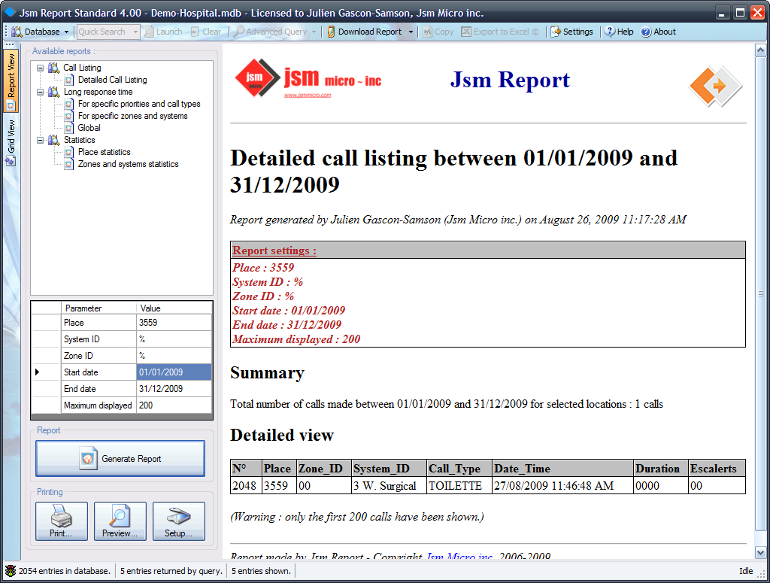Open Advanced Query
The image size is (770, 583).
[x=271, y=32]
